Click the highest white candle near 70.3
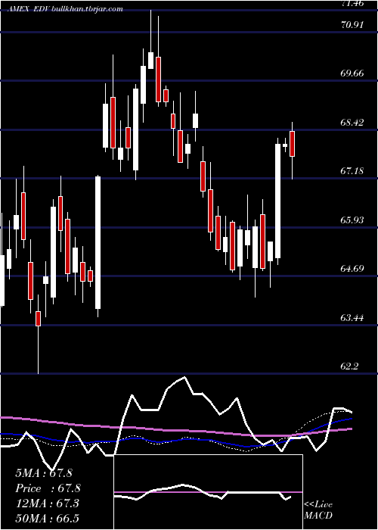Screen dimensions: 378x530 (x=151, y=61)
